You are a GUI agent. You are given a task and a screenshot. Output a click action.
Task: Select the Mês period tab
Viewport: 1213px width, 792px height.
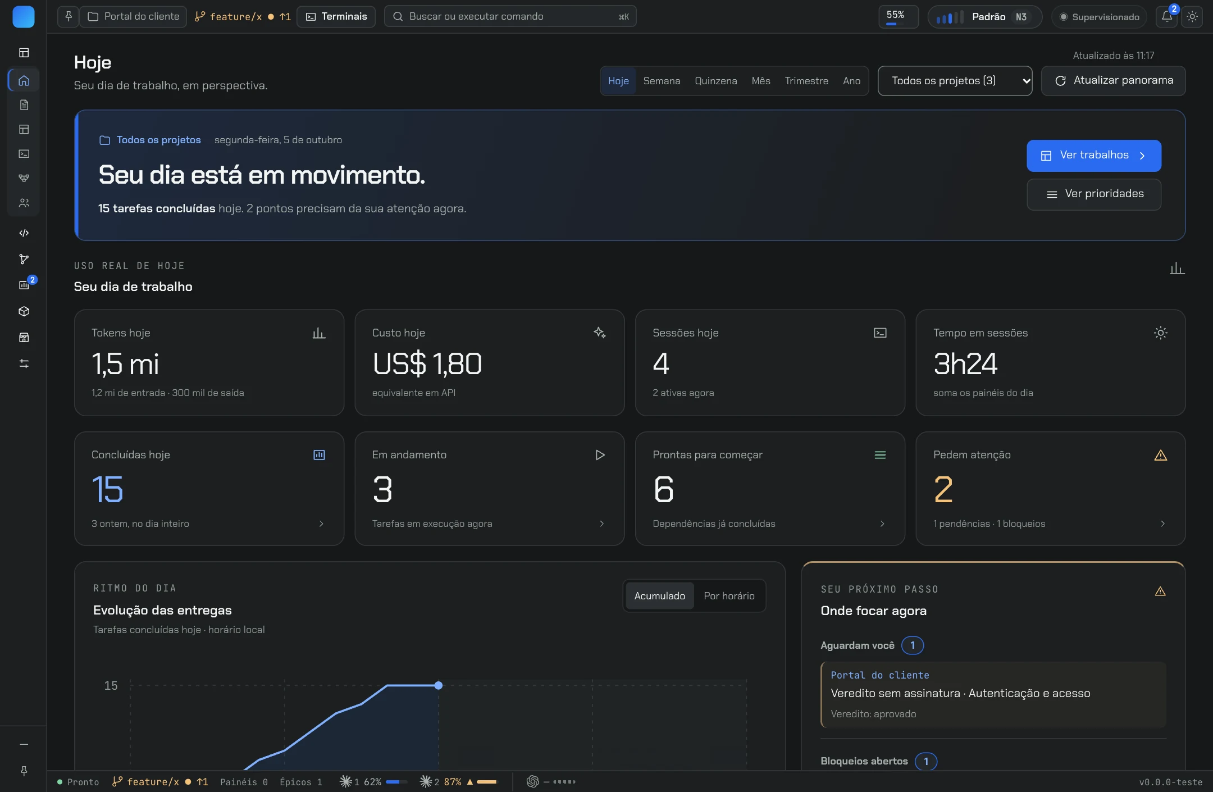pyautogui.click(x=760, y=81)
